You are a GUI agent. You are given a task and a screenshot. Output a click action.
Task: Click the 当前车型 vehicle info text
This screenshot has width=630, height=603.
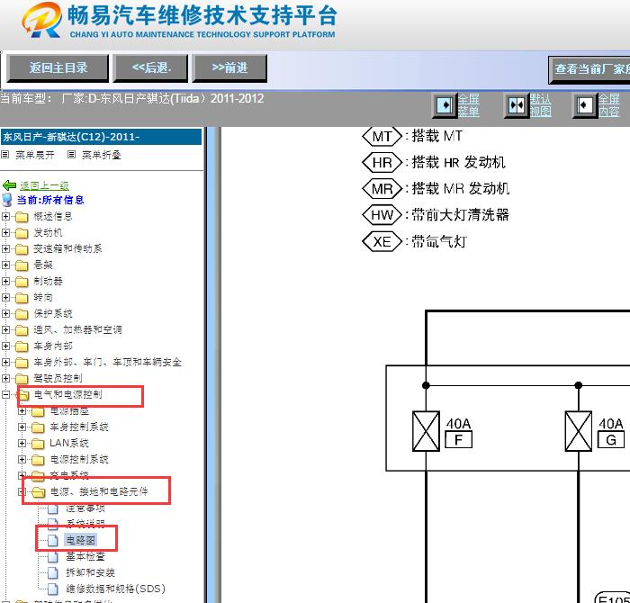(x=131, y=98)
